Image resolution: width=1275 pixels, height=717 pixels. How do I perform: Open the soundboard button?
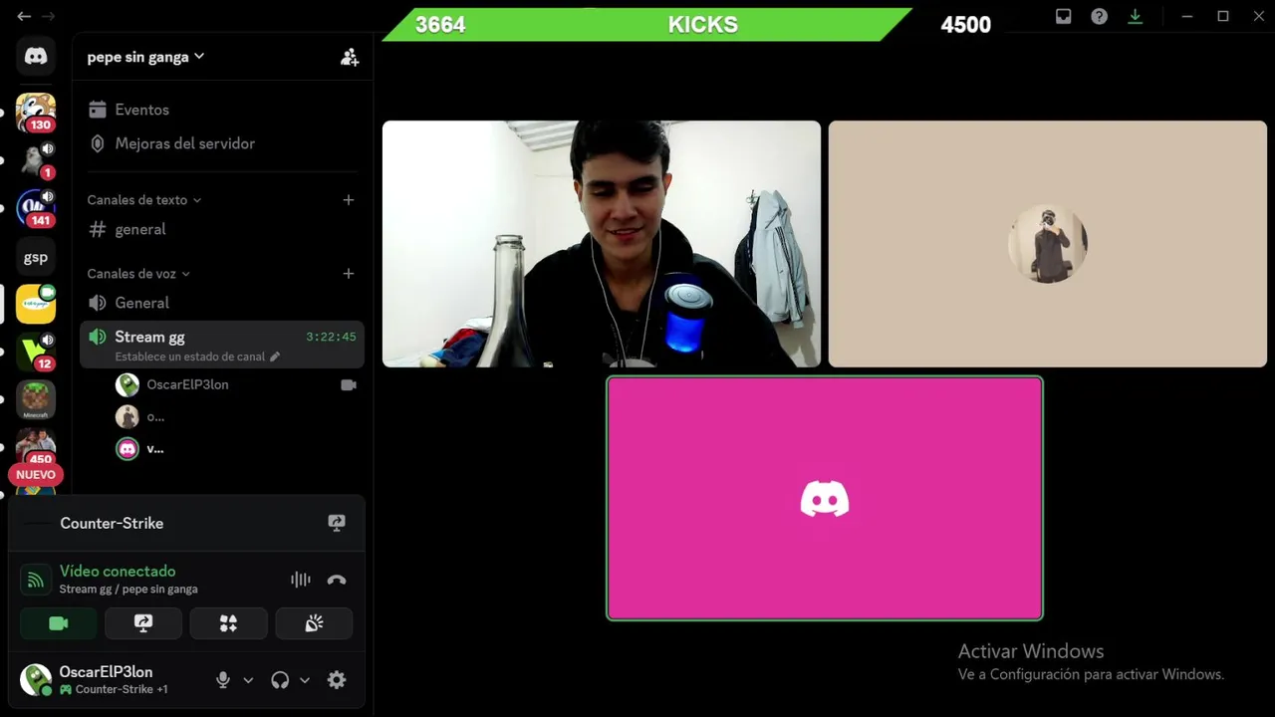[314, 623]
